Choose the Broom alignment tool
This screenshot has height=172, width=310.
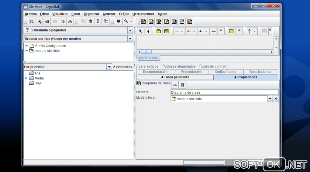click(x=148, y=31)
